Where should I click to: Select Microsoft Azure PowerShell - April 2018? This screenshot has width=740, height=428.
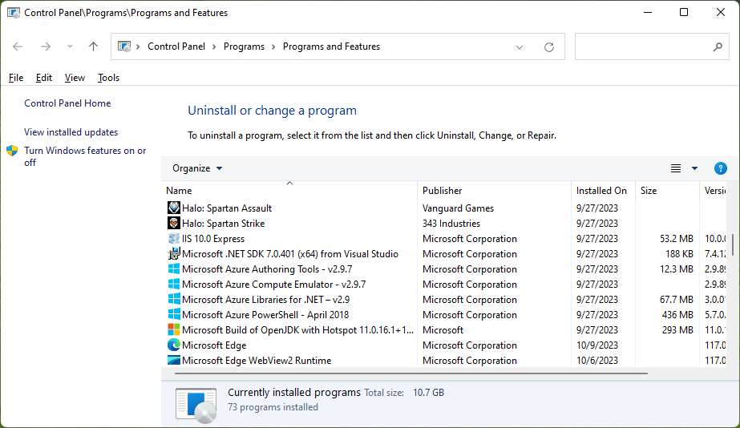pyautogui.click(x=265, y=314)
